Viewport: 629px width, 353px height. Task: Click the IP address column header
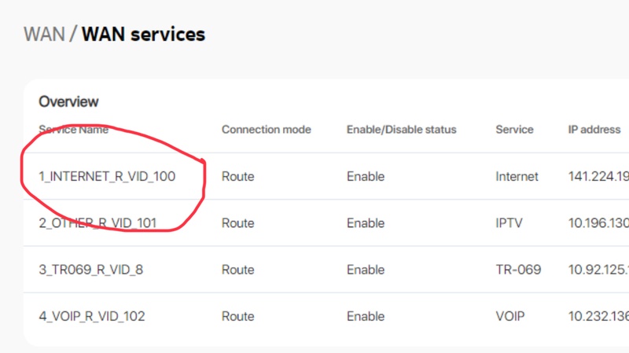point(594,129)
